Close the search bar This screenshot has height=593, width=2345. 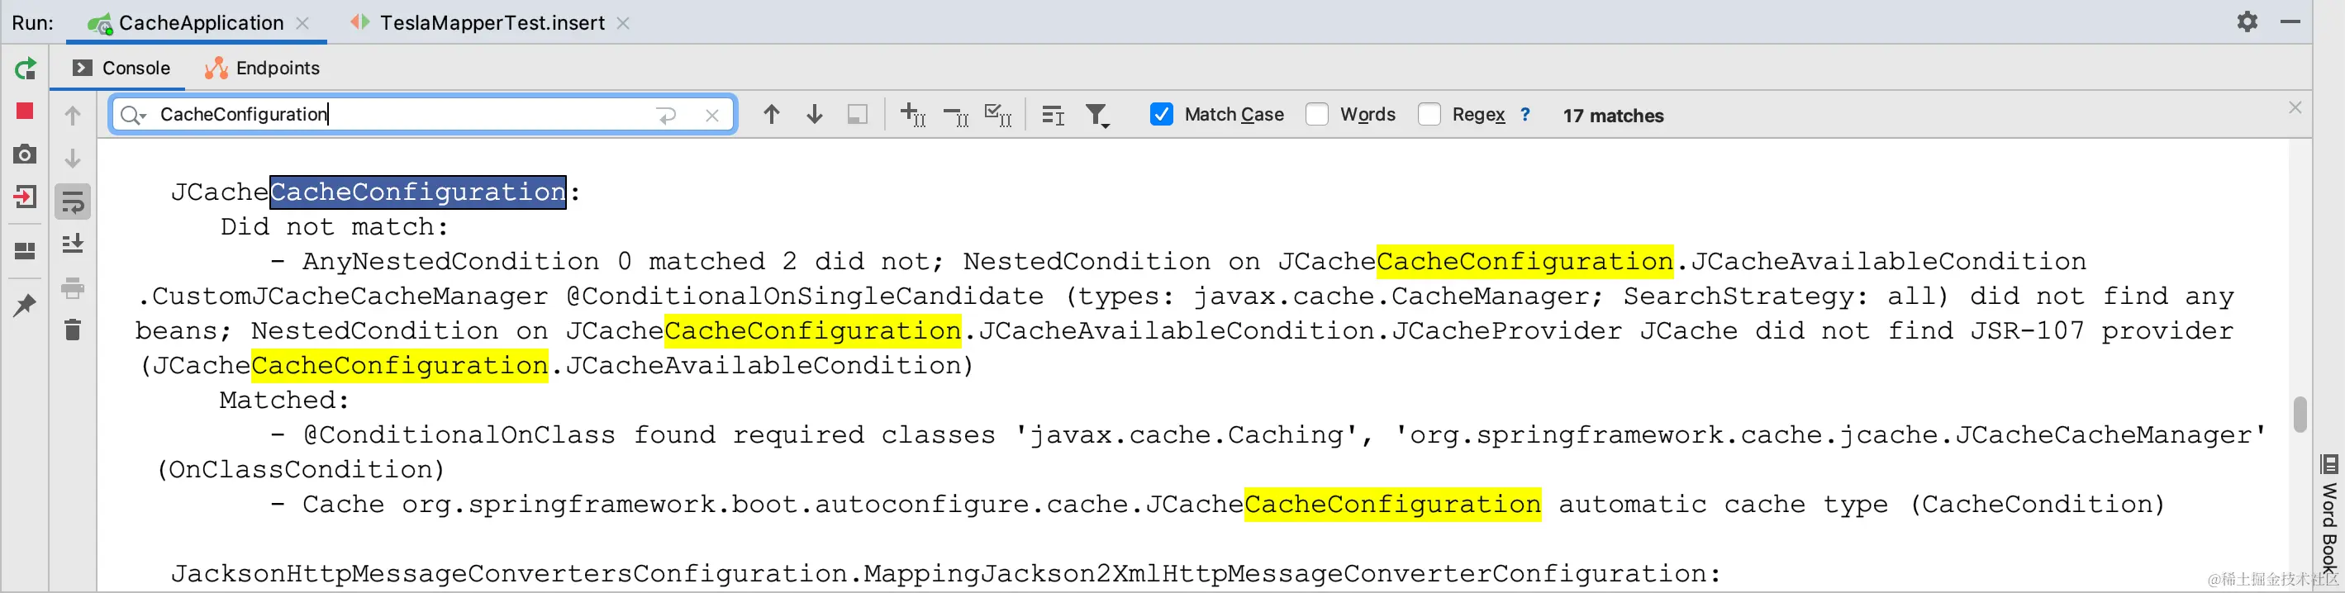[2295, 107]
